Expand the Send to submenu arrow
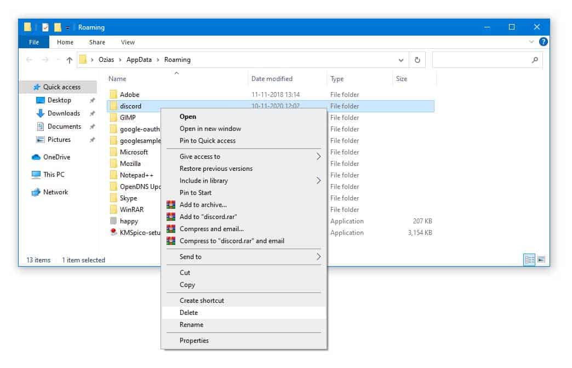572x368 pixels. pos(318,257)
